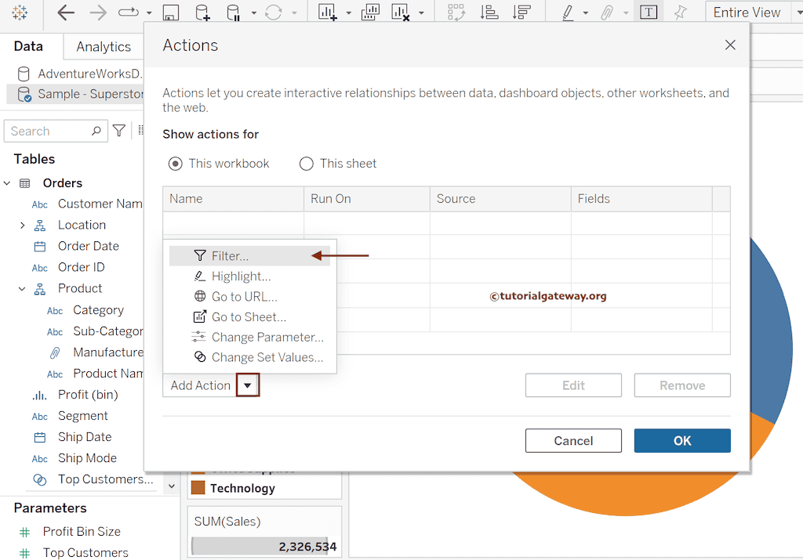Collapse the Product hierarchy
803x560 pixels.
pos(22,288)
